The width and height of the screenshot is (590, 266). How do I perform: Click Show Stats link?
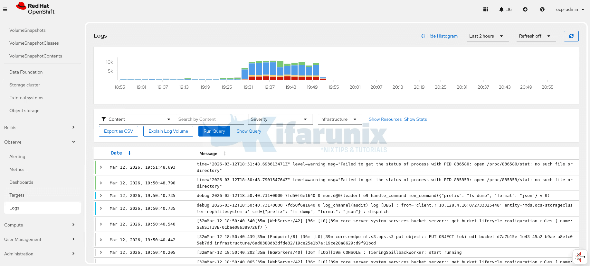(415, 119)
